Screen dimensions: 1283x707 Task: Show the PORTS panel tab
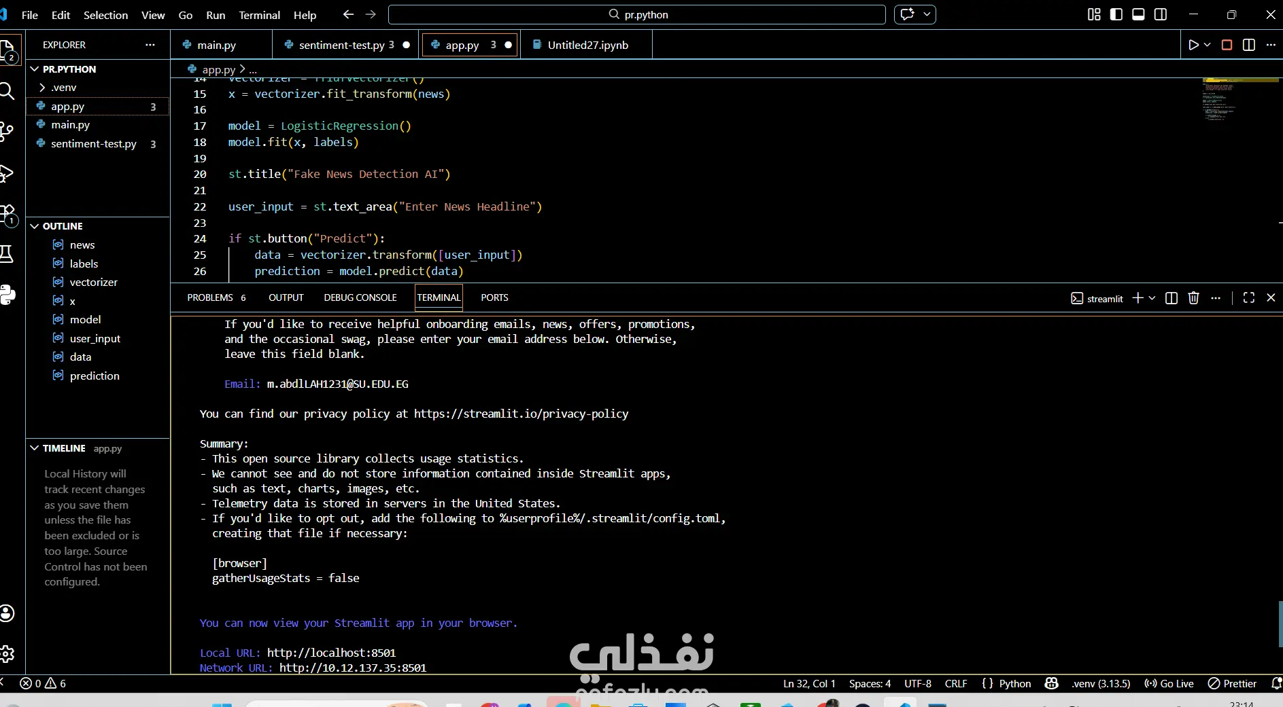click(494, 297)
